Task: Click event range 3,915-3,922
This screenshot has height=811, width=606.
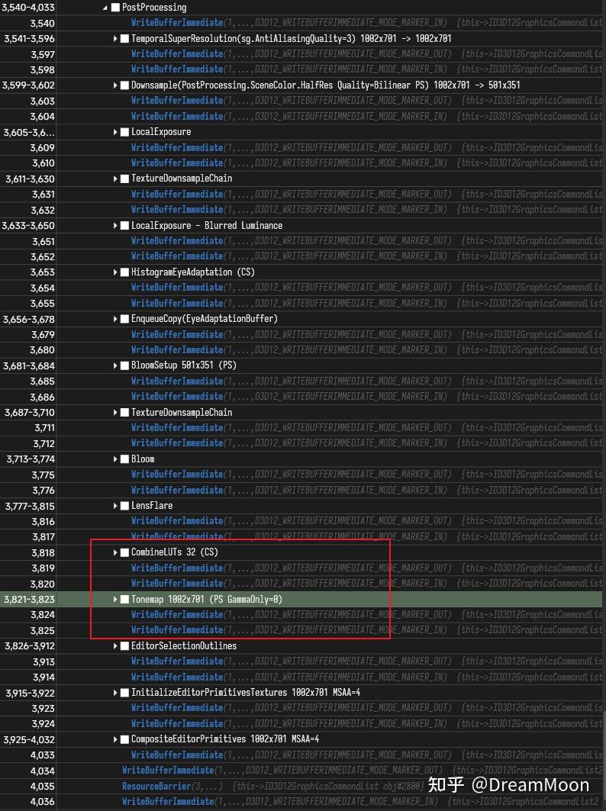Action: (30, 693)
